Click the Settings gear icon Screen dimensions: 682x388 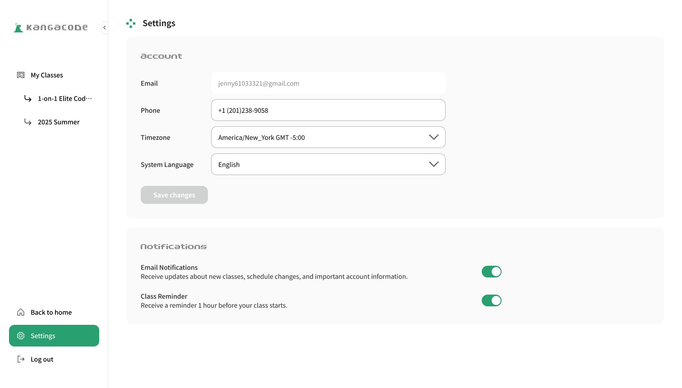[21, 336]
